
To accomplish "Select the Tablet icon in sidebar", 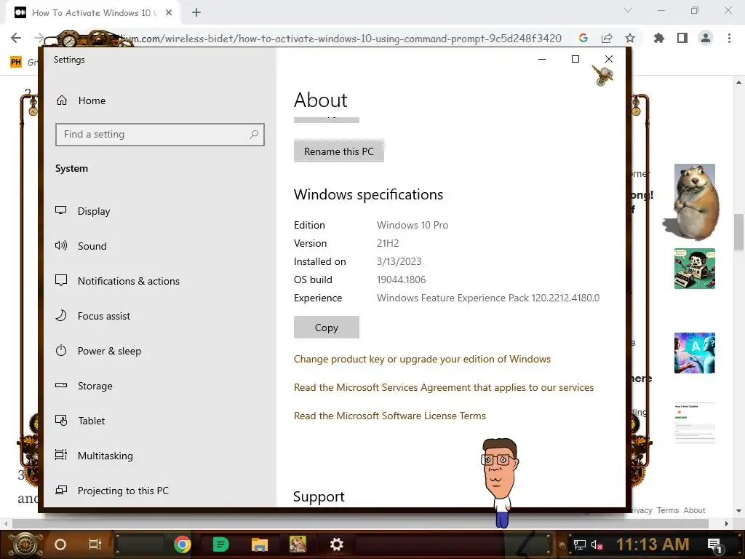I will [x=61, y=420].
